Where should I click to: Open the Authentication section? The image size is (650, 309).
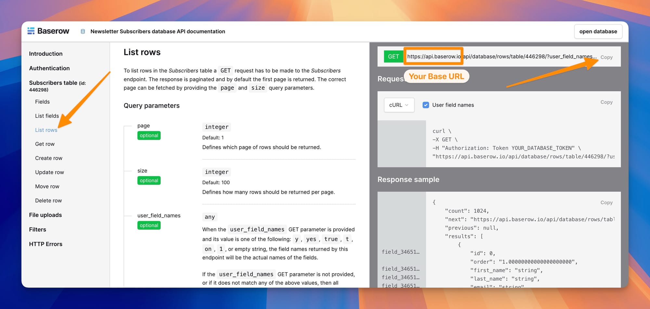coord(49,68)
